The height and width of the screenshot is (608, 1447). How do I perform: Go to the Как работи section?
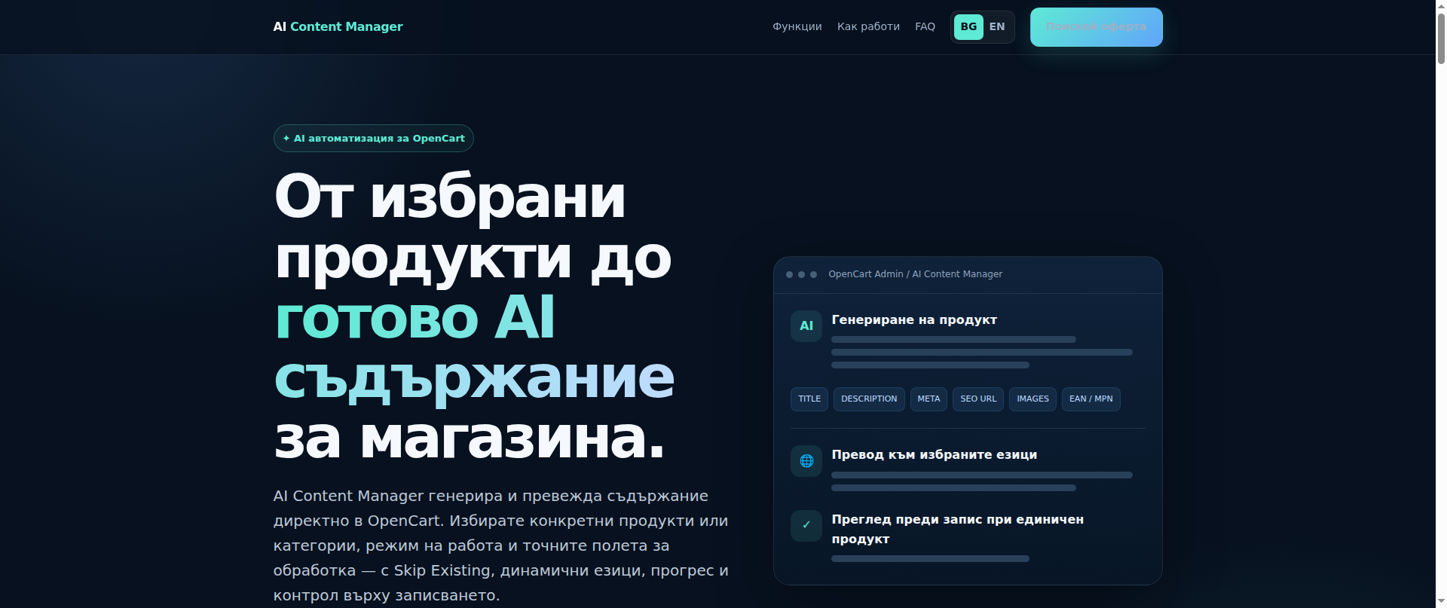868,26
